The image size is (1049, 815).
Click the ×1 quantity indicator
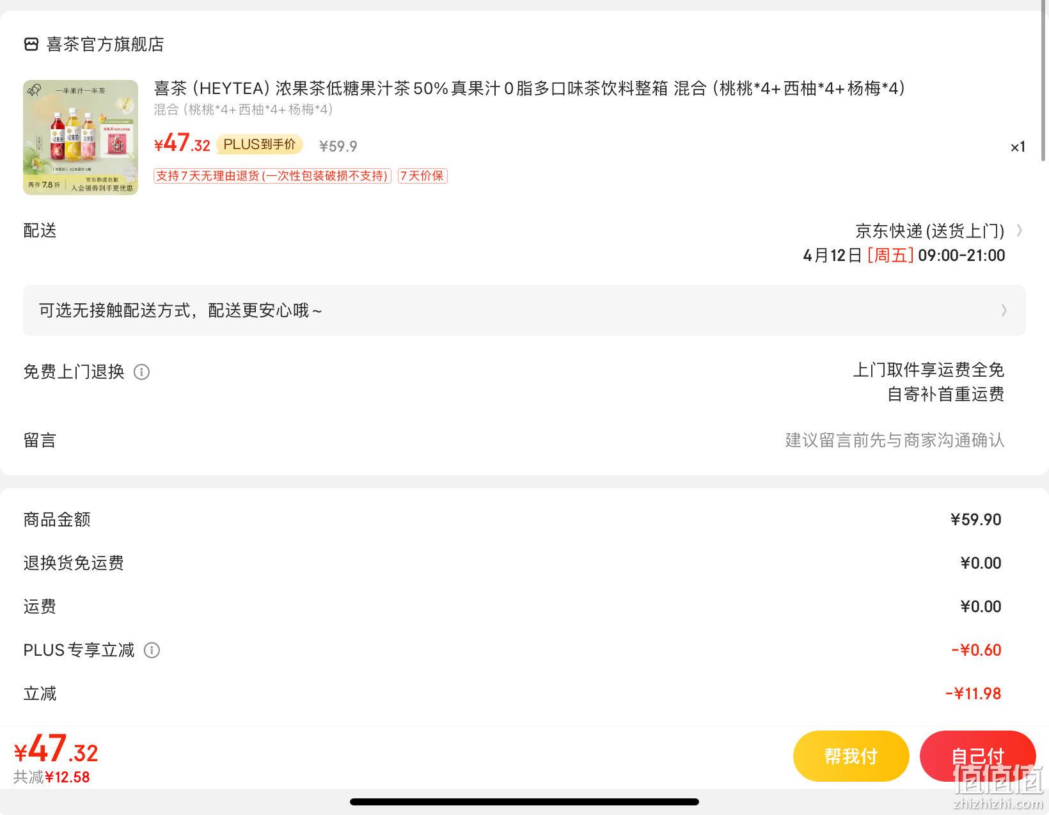[1018, 147]
